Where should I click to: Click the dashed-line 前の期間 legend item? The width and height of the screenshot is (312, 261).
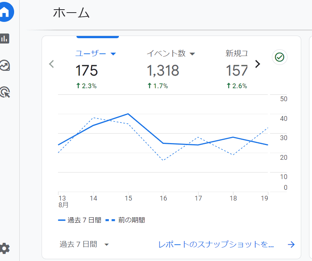point(125,220)
